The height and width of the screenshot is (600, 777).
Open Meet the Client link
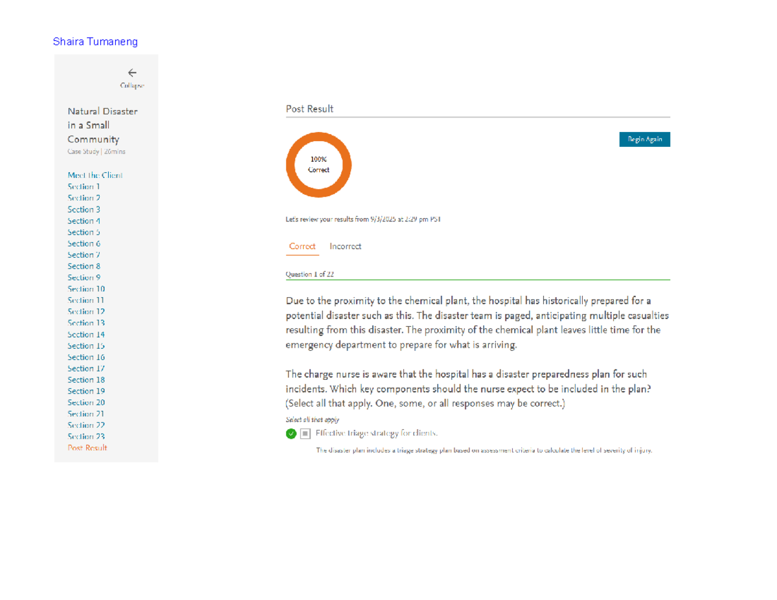tap(95, 175)
